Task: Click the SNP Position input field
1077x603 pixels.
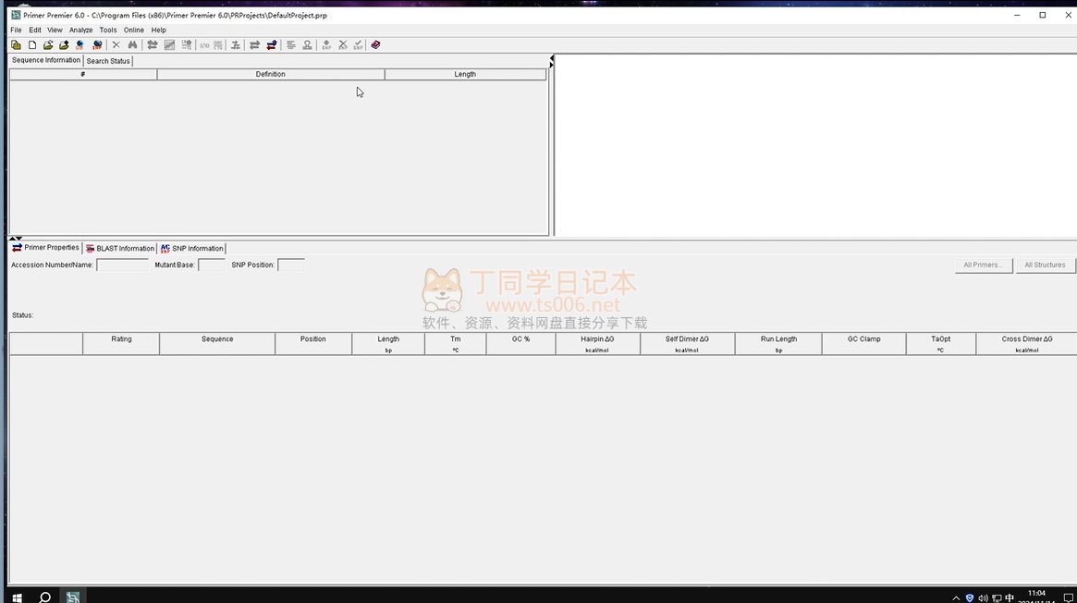Action: (x=290, y=265)
